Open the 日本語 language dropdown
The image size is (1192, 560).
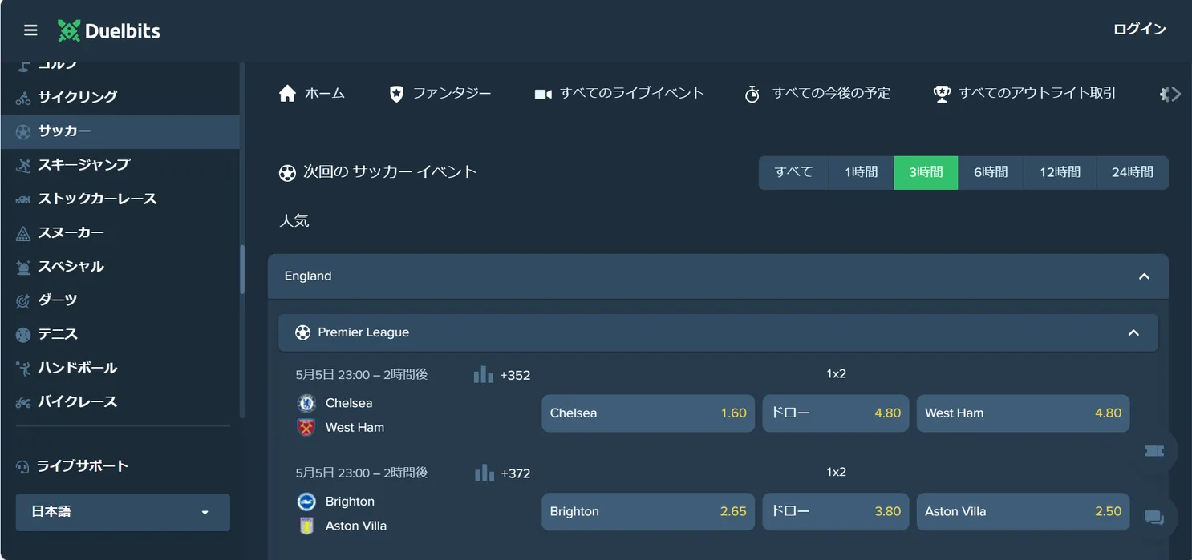click(123, 511)
